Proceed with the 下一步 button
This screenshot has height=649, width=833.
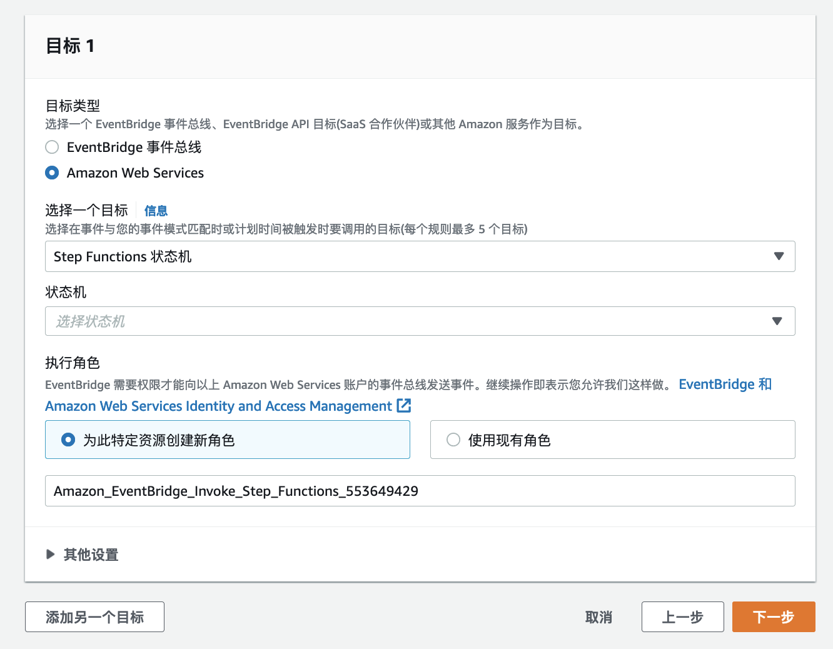click(774, 617)
